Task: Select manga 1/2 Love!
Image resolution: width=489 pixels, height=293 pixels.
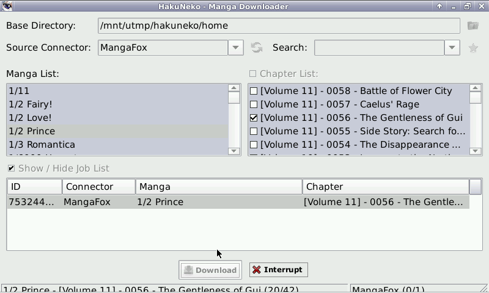Action: (x=117, y=118)
